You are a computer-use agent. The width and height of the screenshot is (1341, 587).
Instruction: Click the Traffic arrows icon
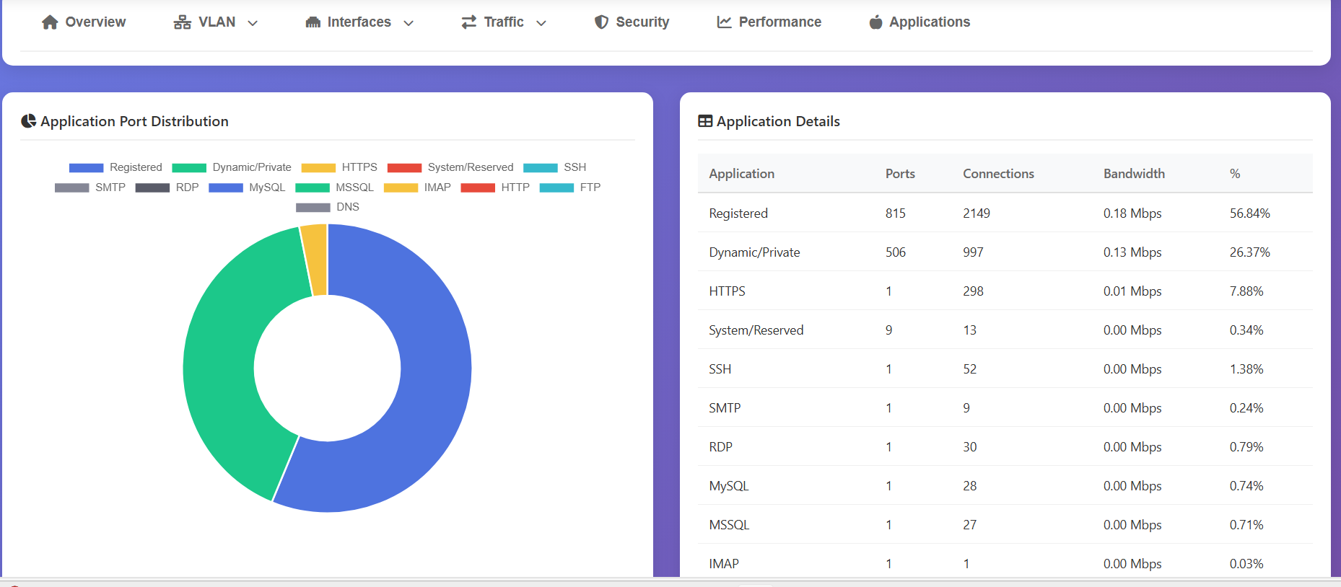pos(469,22)
